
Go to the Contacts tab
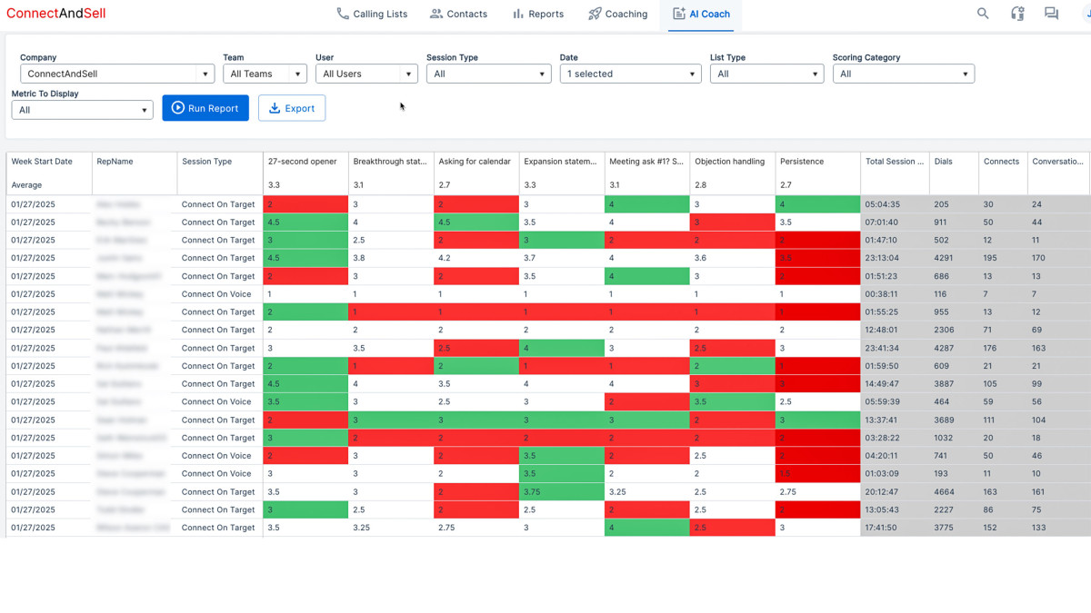click(458, 14)
